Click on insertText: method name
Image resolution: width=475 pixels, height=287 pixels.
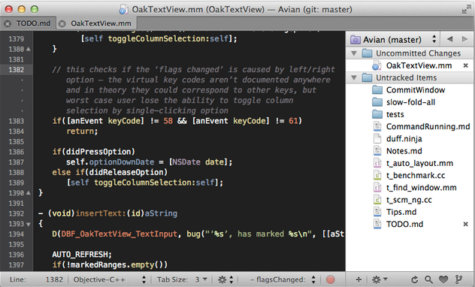pos(101,213)
